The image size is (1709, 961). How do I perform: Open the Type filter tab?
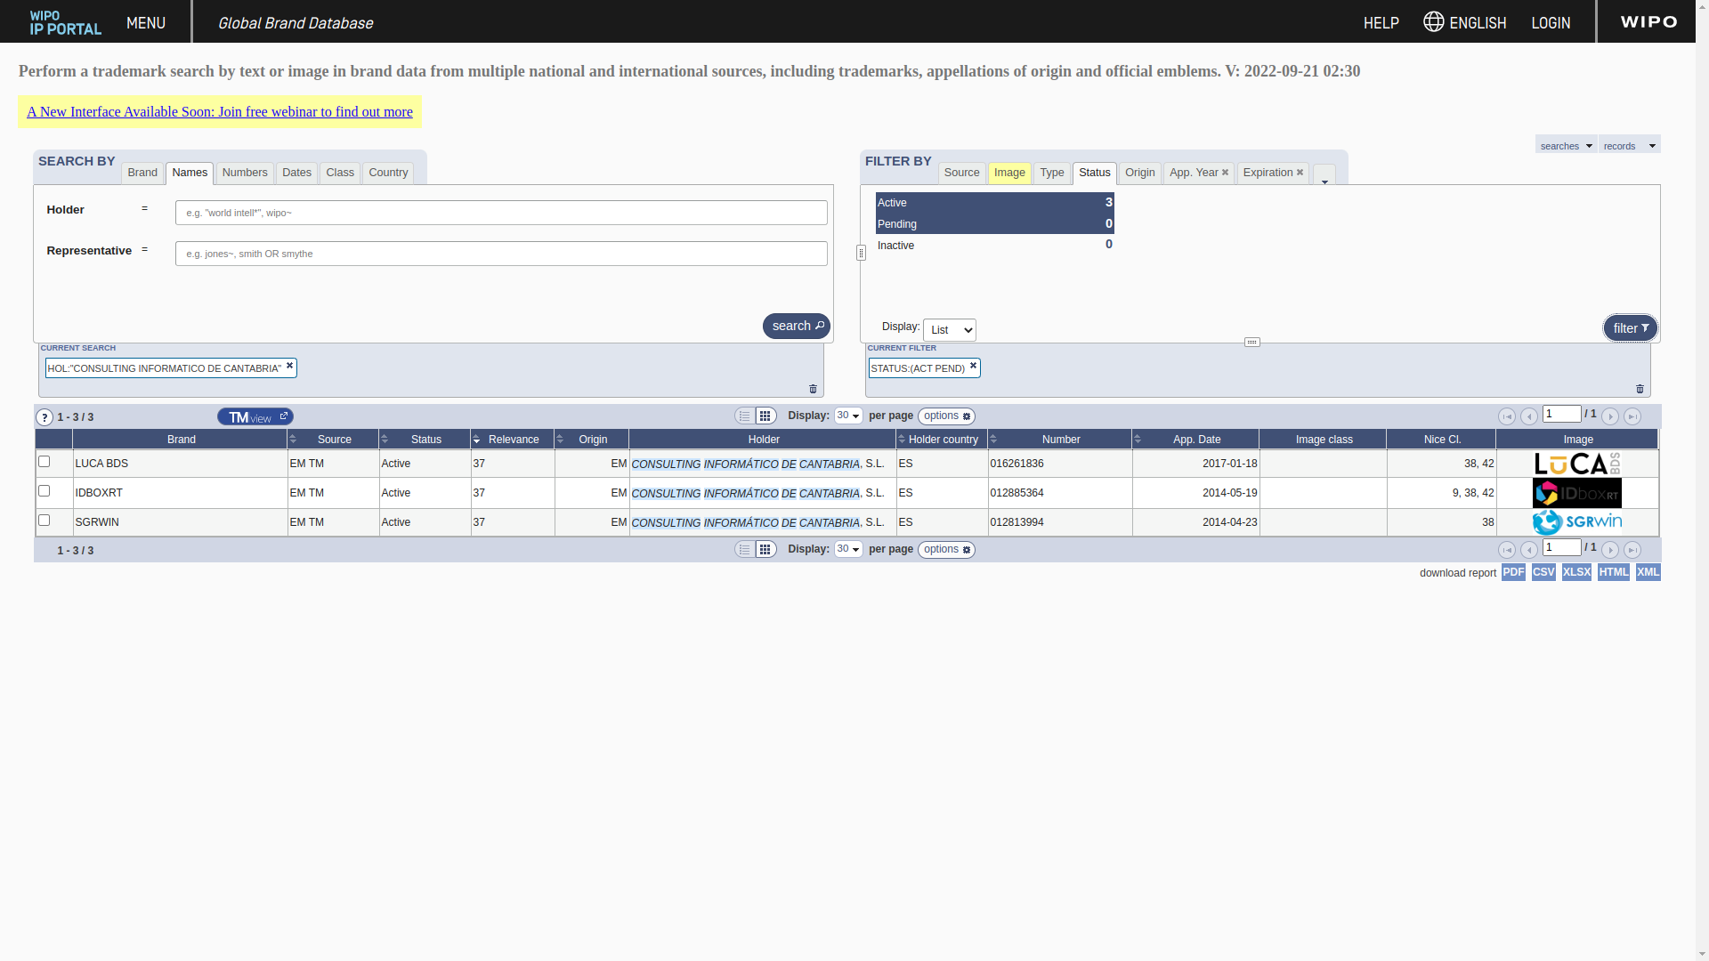pyautogui.click(x=1052, y=173)
